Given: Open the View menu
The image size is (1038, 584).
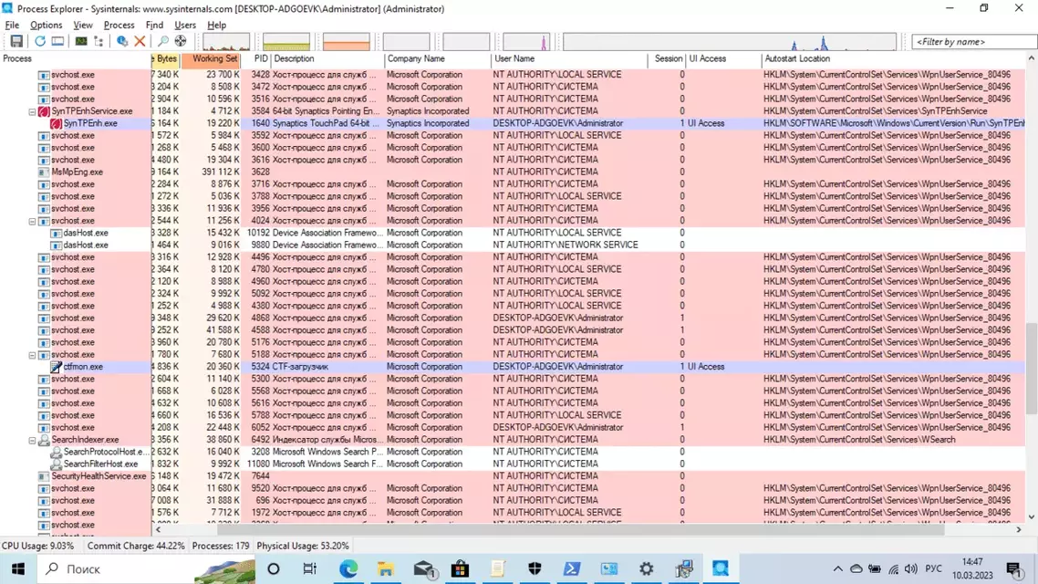Looking at the screenshot, I should (83, 26).
